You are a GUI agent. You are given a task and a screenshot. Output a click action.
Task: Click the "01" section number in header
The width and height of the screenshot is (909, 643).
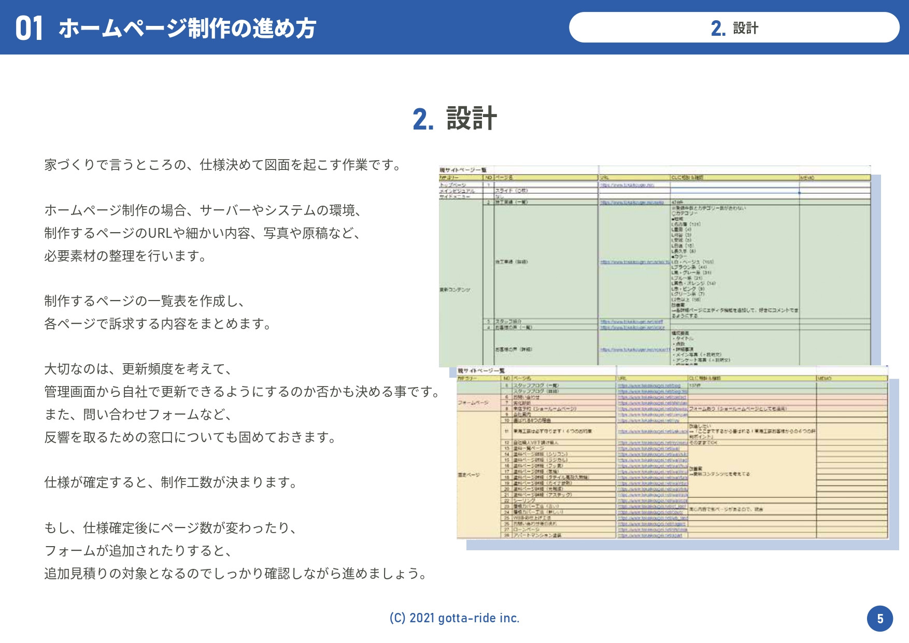29,28
